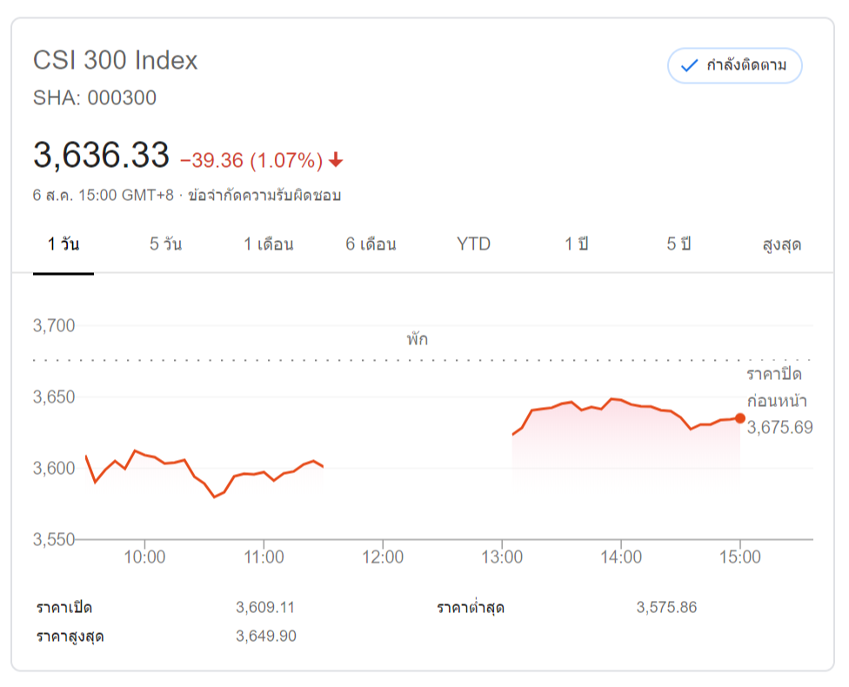Click the red down arrow icon

(x=336, y=161)
